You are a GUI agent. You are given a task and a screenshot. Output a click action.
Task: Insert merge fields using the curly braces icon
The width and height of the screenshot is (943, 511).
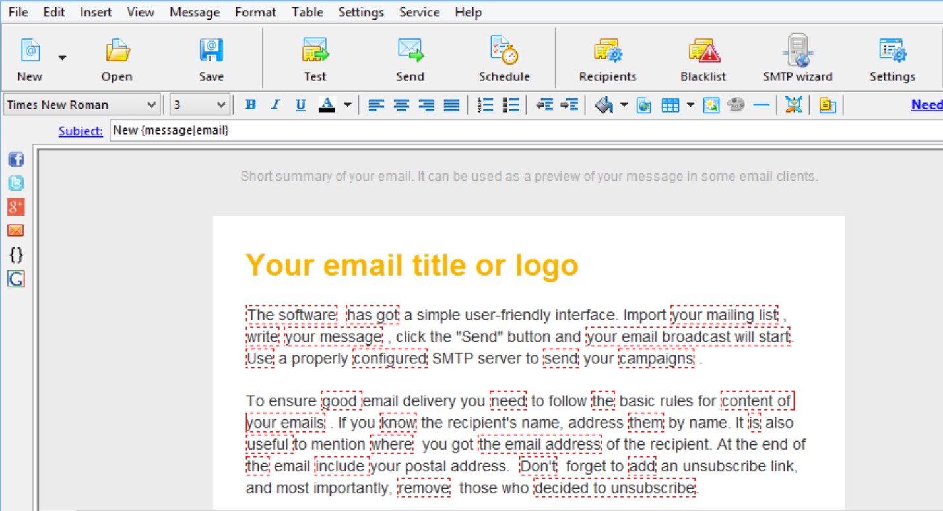pyautogui.click(x=16, y=255)
